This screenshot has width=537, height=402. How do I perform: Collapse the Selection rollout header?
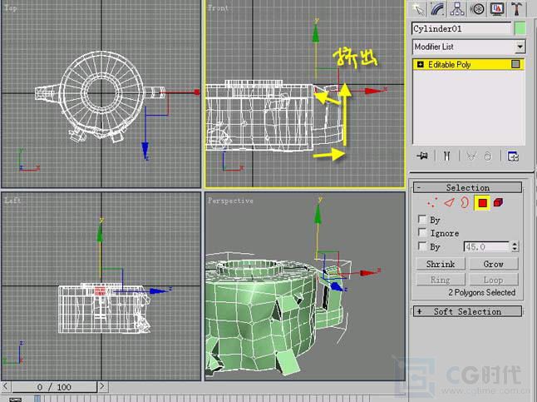(x=467, y=187)
